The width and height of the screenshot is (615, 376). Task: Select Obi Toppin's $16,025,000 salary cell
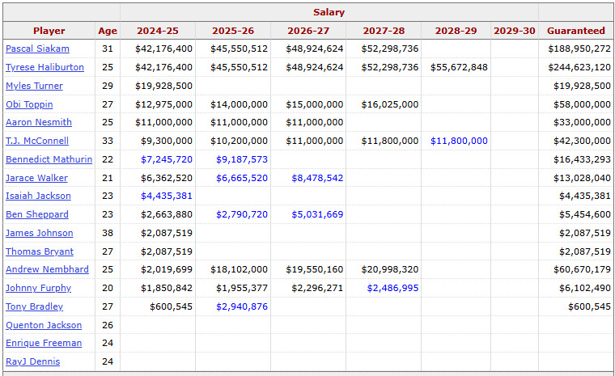(x=389, y=104)
